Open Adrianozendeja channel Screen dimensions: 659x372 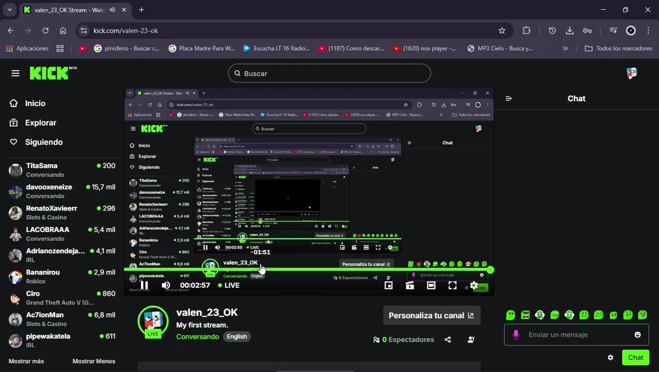tap(62, 255)
